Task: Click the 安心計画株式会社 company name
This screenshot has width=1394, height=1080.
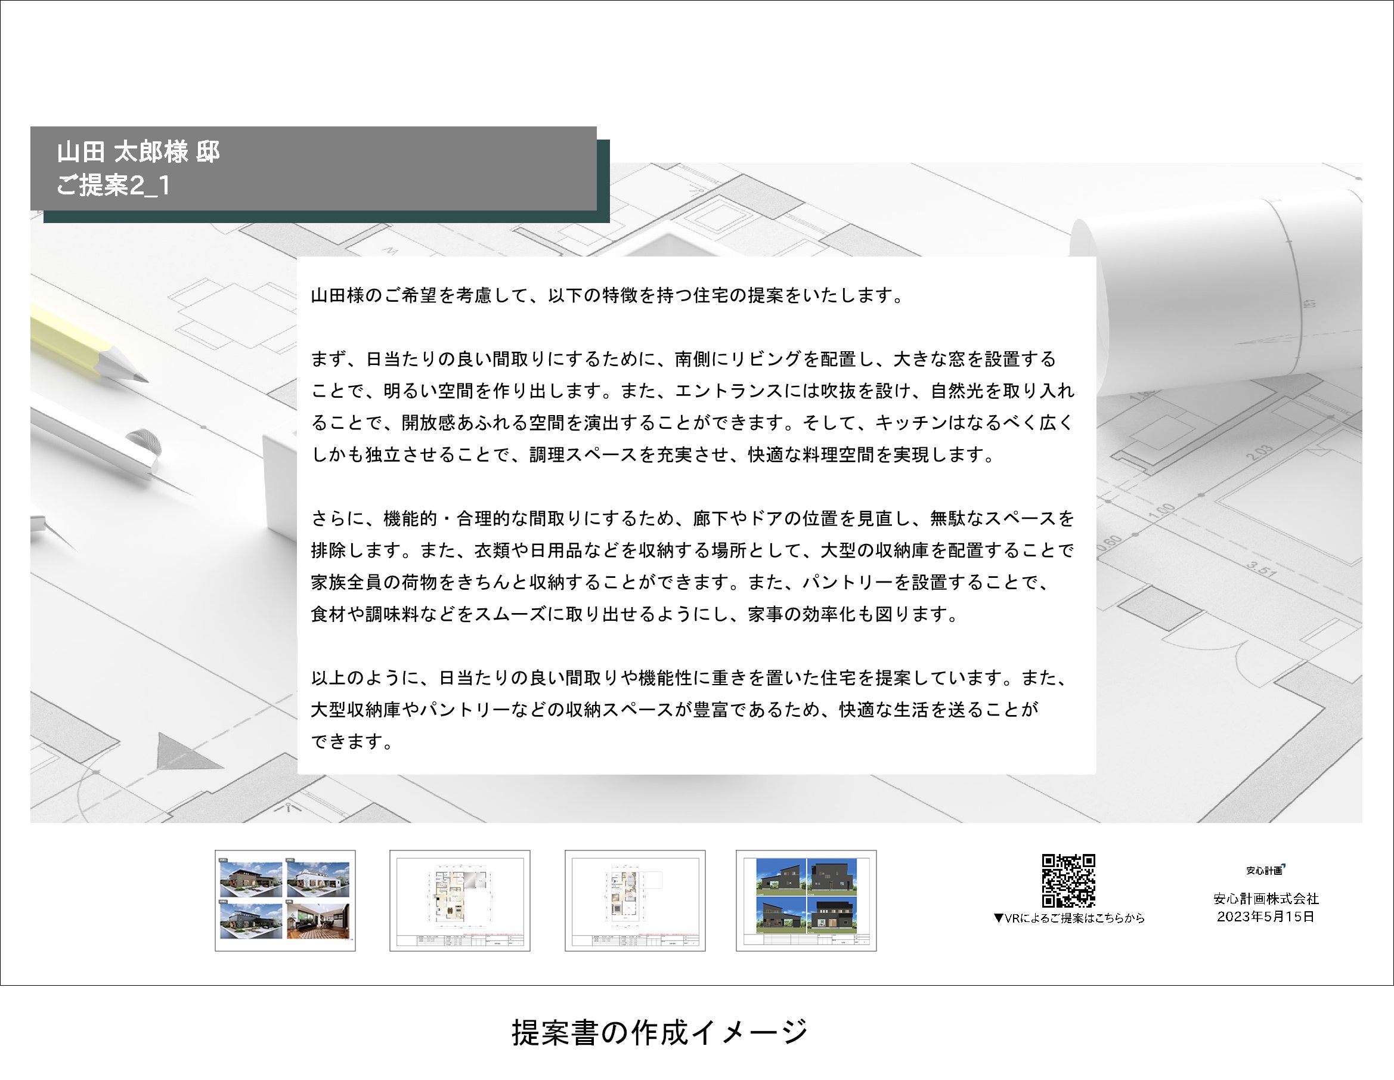Action: (1265, 898)
